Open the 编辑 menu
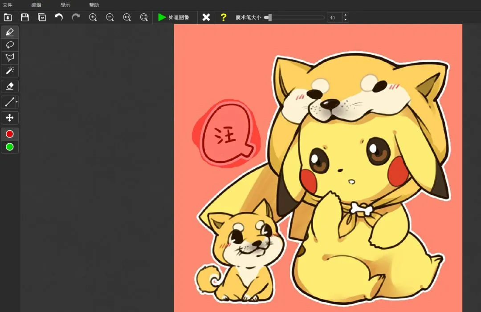This screenshot has height=312, width=481. point(36,5)
